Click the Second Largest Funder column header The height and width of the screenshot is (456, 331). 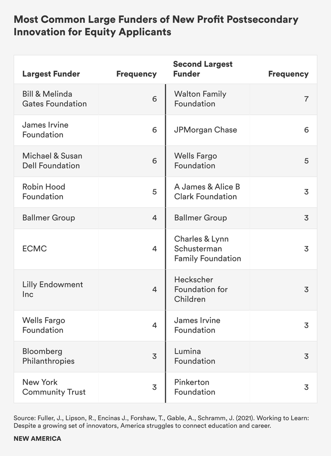coord(203,69)
